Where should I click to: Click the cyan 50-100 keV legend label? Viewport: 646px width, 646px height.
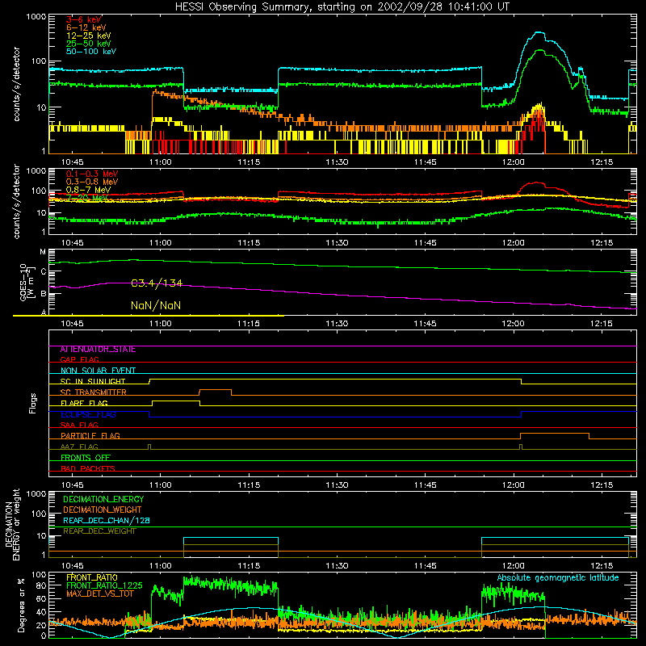pos(91,52)
